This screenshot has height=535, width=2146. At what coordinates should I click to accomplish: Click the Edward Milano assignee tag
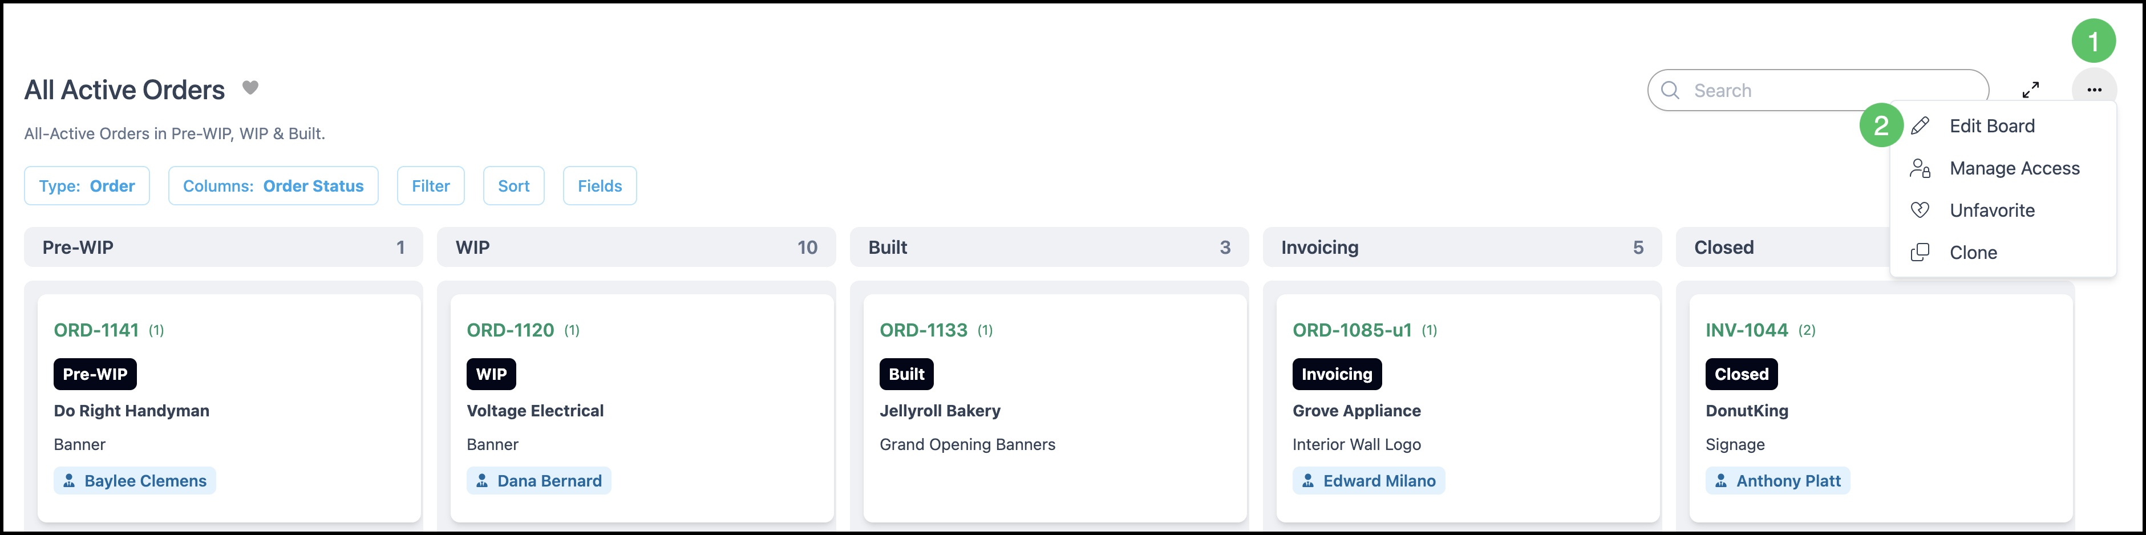(x=1368, y=481)
